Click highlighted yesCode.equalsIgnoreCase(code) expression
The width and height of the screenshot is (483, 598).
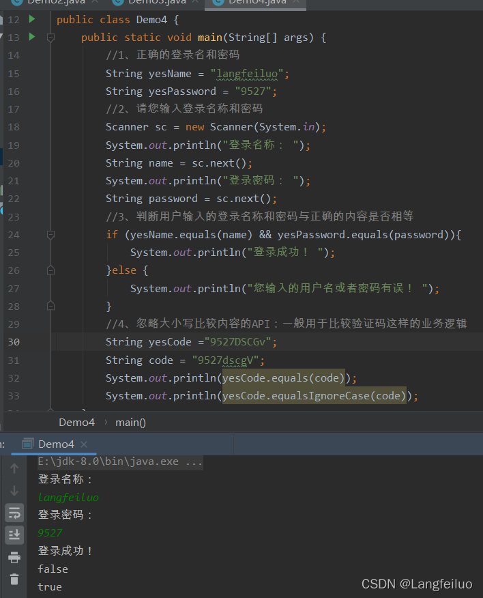tap(314, 396)
